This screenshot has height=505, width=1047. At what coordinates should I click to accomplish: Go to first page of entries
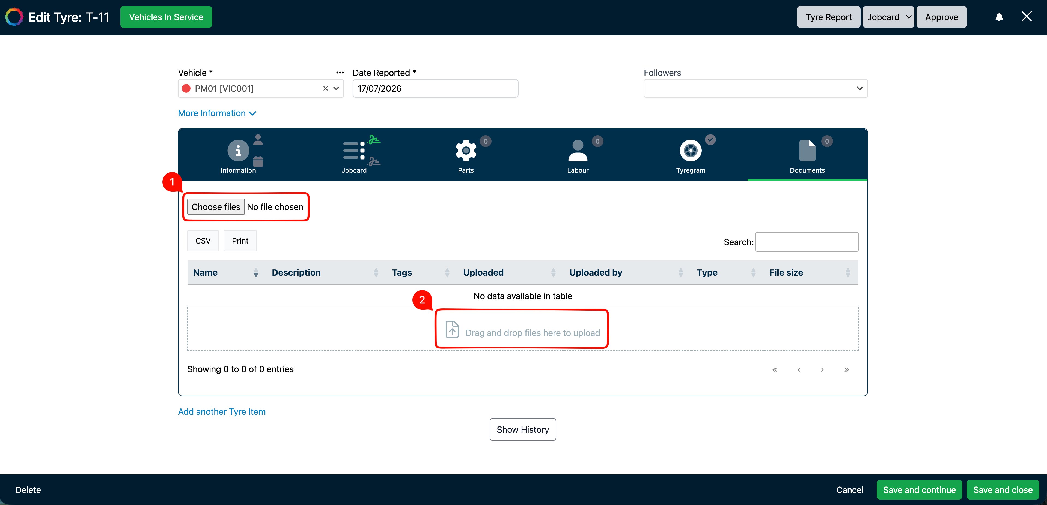pyautogui.click(x=775, y=369)
